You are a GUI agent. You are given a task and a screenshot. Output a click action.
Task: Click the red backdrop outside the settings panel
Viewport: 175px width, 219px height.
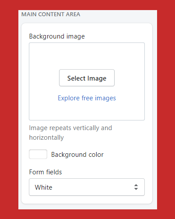[x=9, y=109]
